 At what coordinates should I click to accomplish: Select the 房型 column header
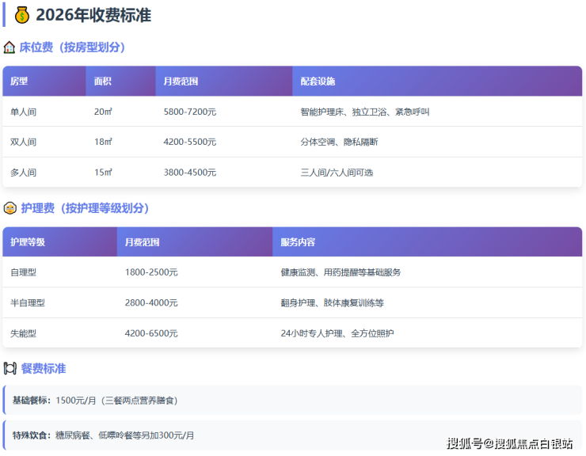click(19, 82)
